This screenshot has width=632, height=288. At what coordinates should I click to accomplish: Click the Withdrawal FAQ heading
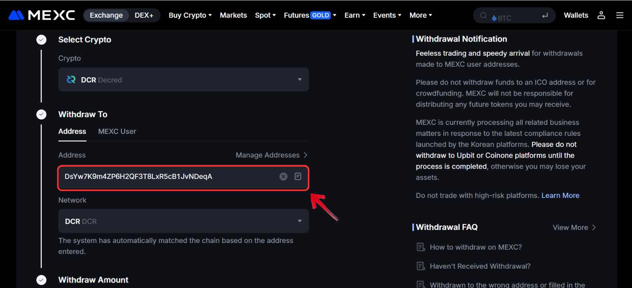(447, 227)
